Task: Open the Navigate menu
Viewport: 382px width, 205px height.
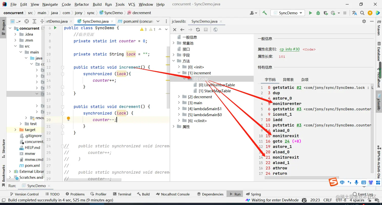Action: 50,4
